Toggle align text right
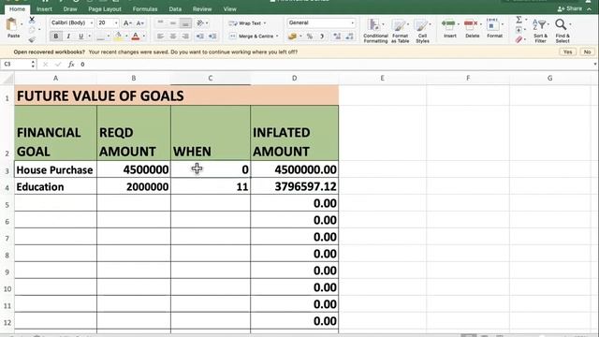 click(185, 37)
